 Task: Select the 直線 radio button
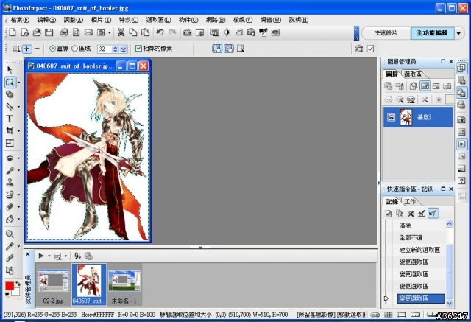pyautogui.click(x=52, y=49)
